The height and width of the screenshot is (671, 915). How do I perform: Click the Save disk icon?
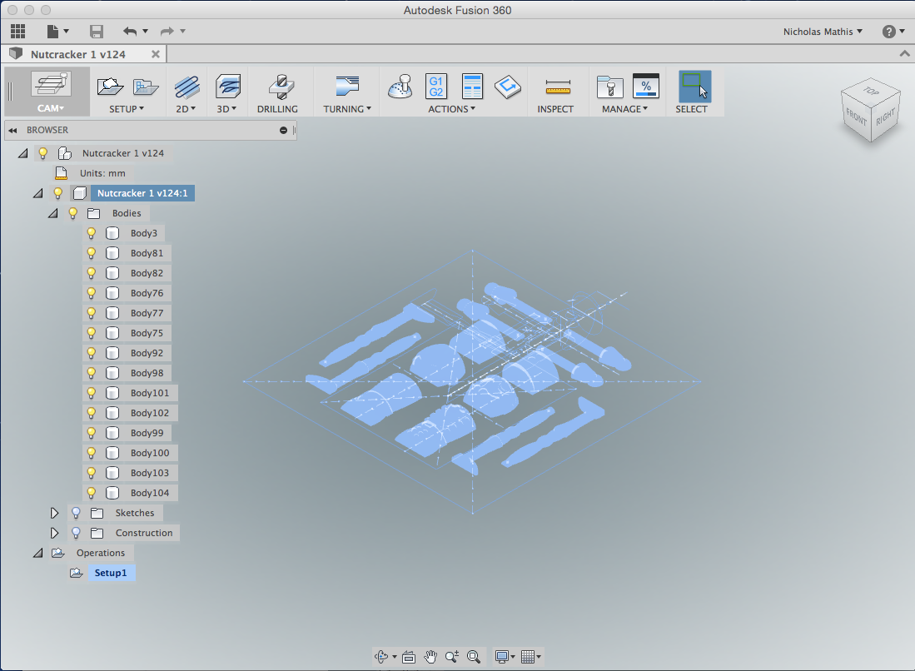97,31
